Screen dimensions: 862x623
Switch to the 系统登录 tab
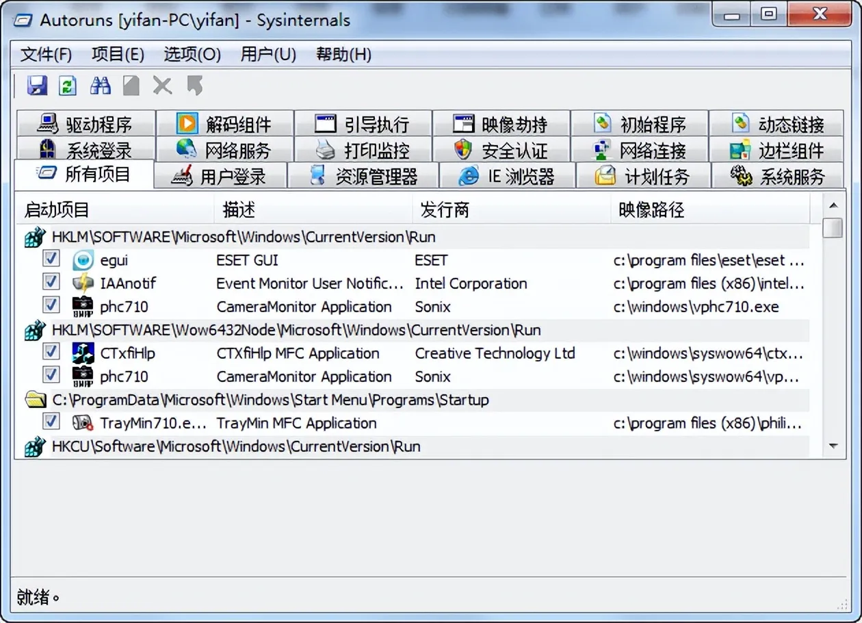[x=86, y=149]
